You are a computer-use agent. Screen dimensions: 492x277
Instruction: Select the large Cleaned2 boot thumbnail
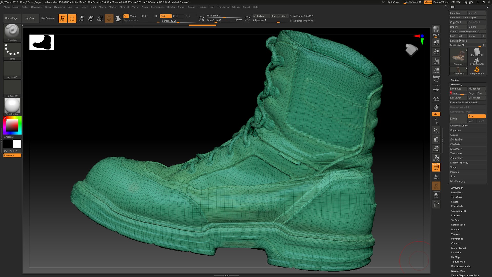[x=458, y=57]
